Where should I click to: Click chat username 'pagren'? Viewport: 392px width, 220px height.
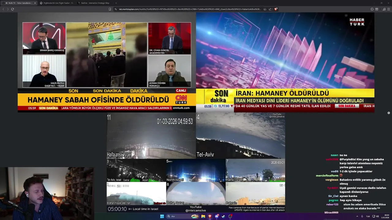pos(334,200)
